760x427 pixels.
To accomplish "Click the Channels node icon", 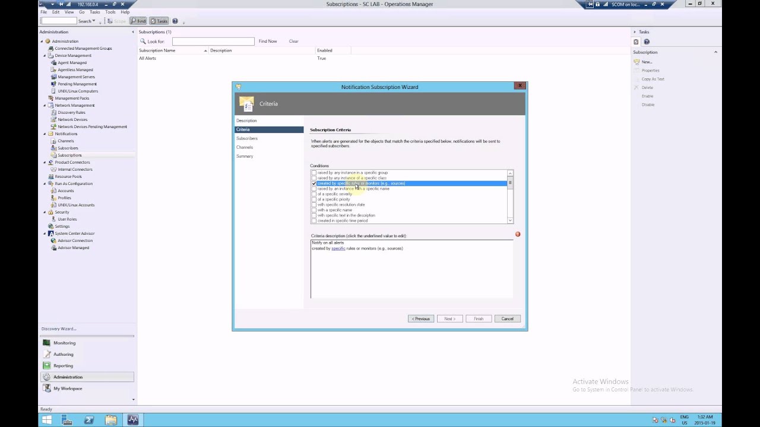I will (x=54, y=141).
